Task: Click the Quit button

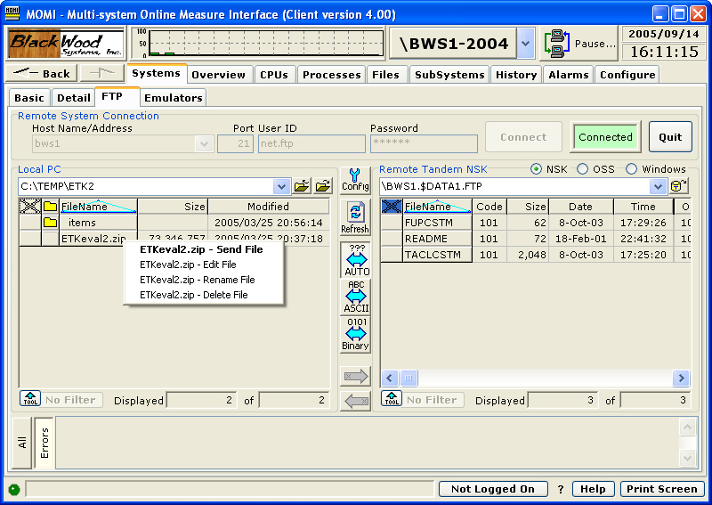Action: (x=670, y=137)
